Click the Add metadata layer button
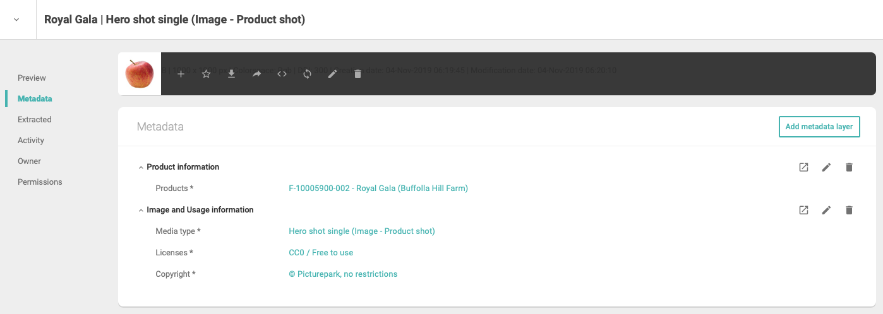Screen dimensions: 883x314 (819, 127)
